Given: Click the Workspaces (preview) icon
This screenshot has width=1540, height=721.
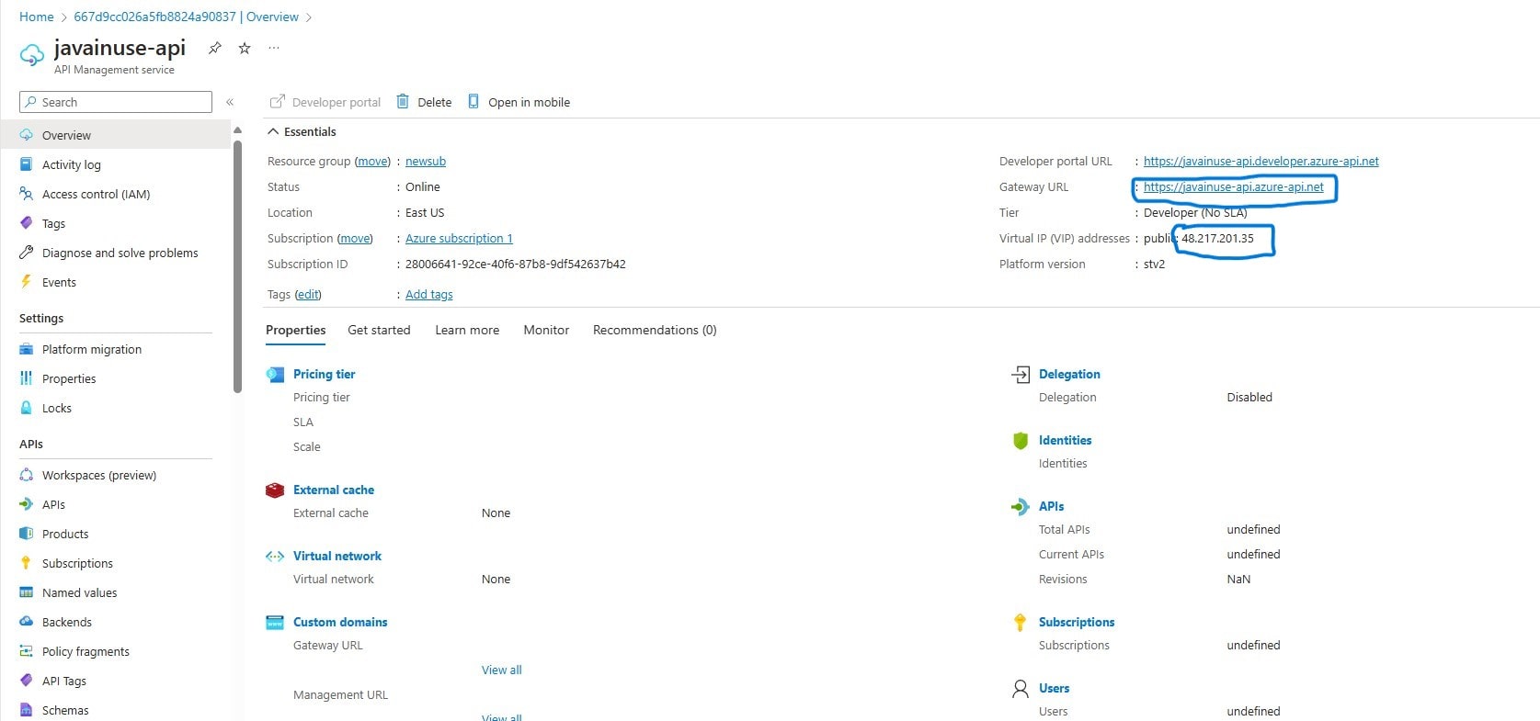Looking at the screenshot, I should [x=27, y=475].
